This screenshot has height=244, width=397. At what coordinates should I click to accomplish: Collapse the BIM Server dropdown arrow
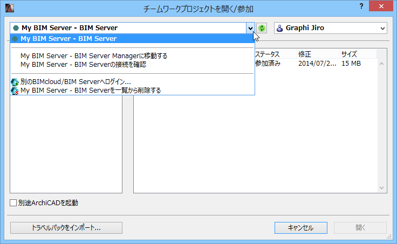coord(250,28)
